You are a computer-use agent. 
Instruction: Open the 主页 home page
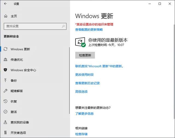click(x=14, y=16)
